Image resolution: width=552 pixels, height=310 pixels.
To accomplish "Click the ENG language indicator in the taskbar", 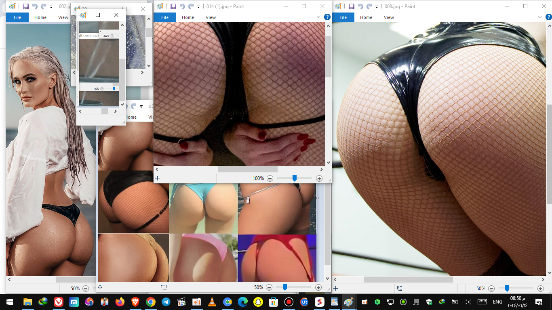I will [x=497, y=302].
